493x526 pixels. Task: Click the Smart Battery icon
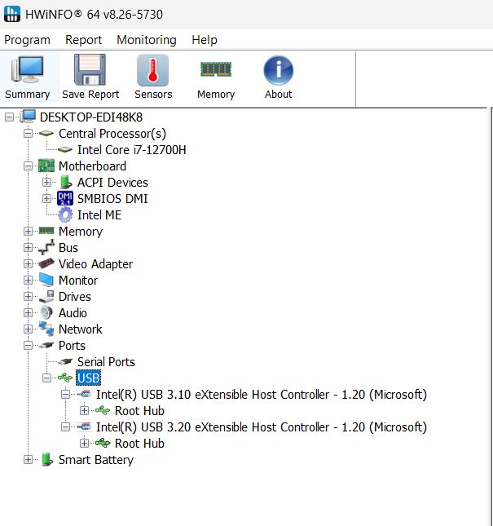click(x=47, y=460)
